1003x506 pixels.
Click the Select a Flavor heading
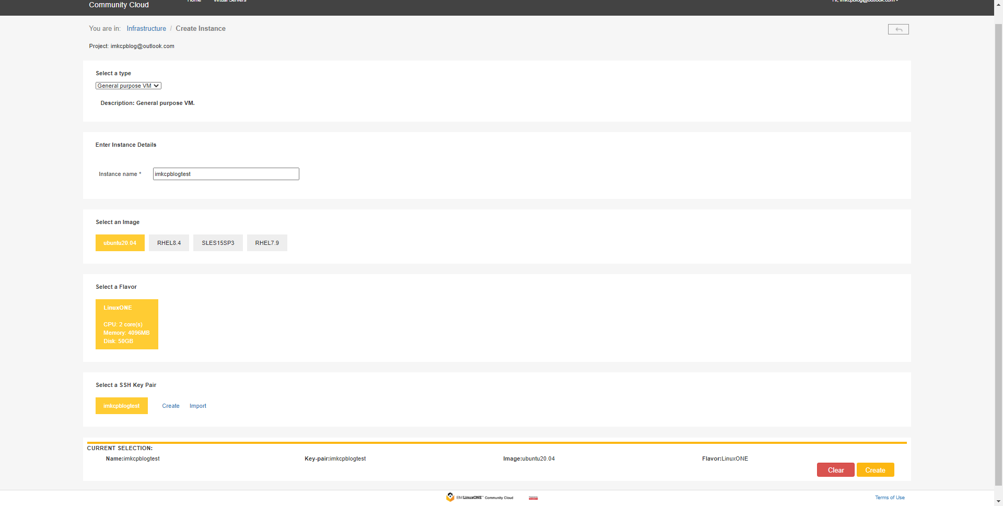click(x=116, y=287)
